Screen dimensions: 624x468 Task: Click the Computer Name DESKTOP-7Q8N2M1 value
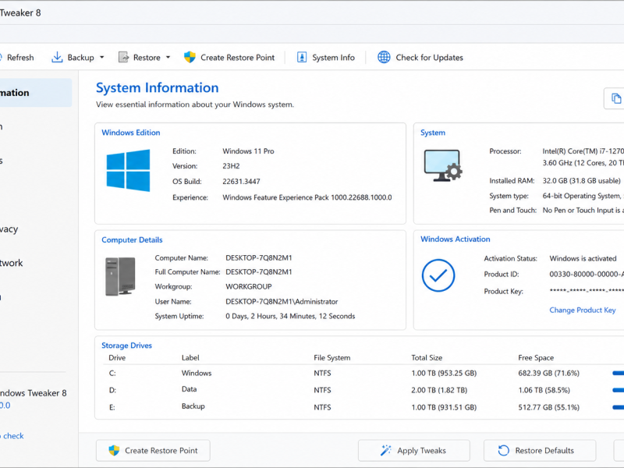click(x=259, y=258)
